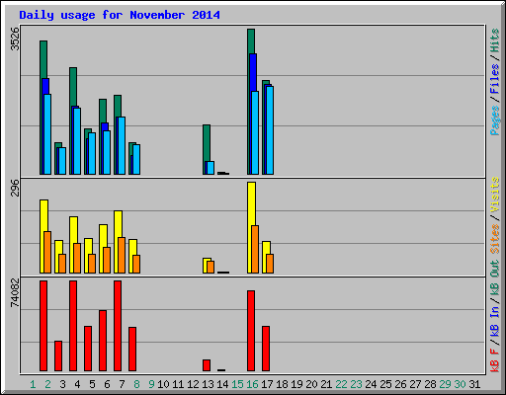This screenshot has width=506, height=395.
Task: Click the orange sites bar for day 13
Action: click(x=211, y=267)
